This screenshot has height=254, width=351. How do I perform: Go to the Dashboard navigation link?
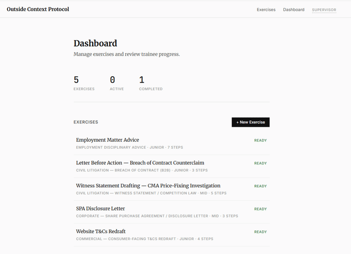pos(293,10)
